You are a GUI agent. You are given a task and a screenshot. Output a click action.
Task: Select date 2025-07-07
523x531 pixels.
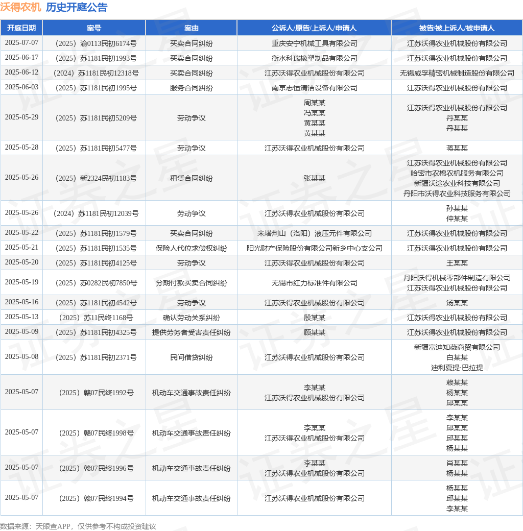click(x=21, y=43)
